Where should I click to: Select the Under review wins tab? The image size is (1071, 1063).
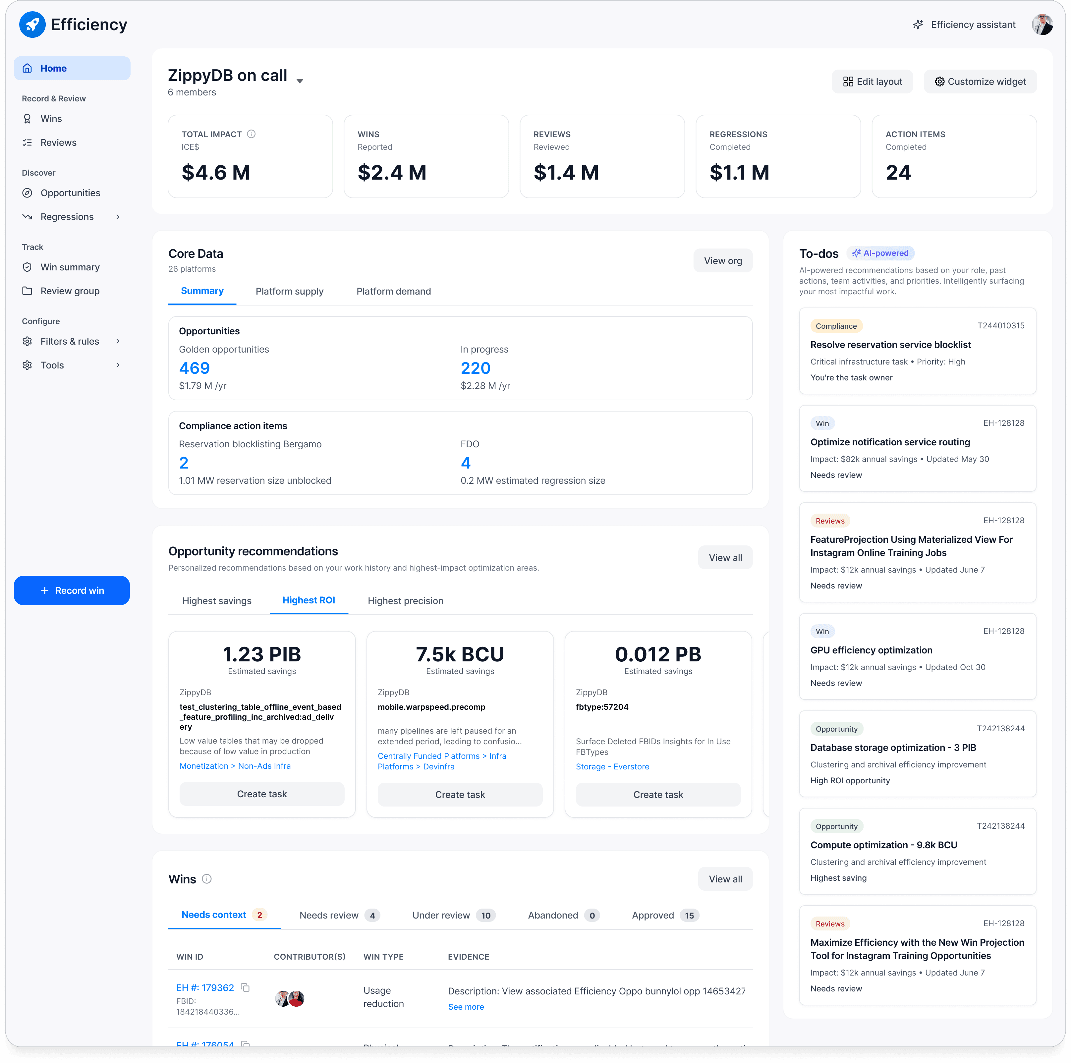[453, 916]
